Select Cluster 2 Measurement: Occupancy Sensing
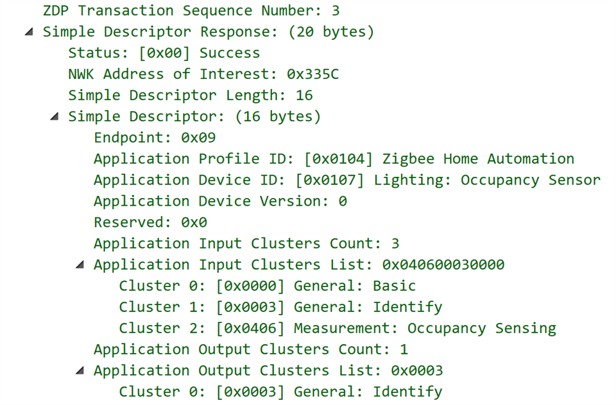Image resolution: width=616 pixels, height=405 pixels. pyautogui.click(x=338, y=328)
